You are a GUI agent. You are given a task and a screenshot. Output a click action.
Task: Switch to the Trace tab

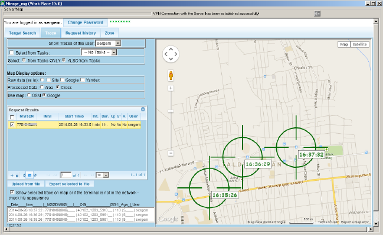(x=51, y=33)
